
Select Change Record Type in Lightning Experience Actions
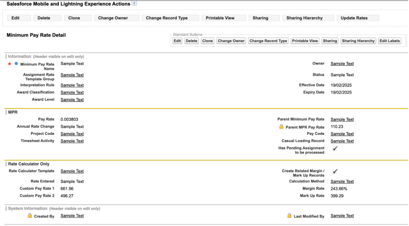point(170,18)
